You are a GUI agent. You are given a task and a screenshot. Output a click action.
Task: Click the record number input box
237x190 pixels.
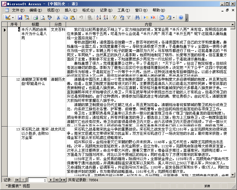37,180
